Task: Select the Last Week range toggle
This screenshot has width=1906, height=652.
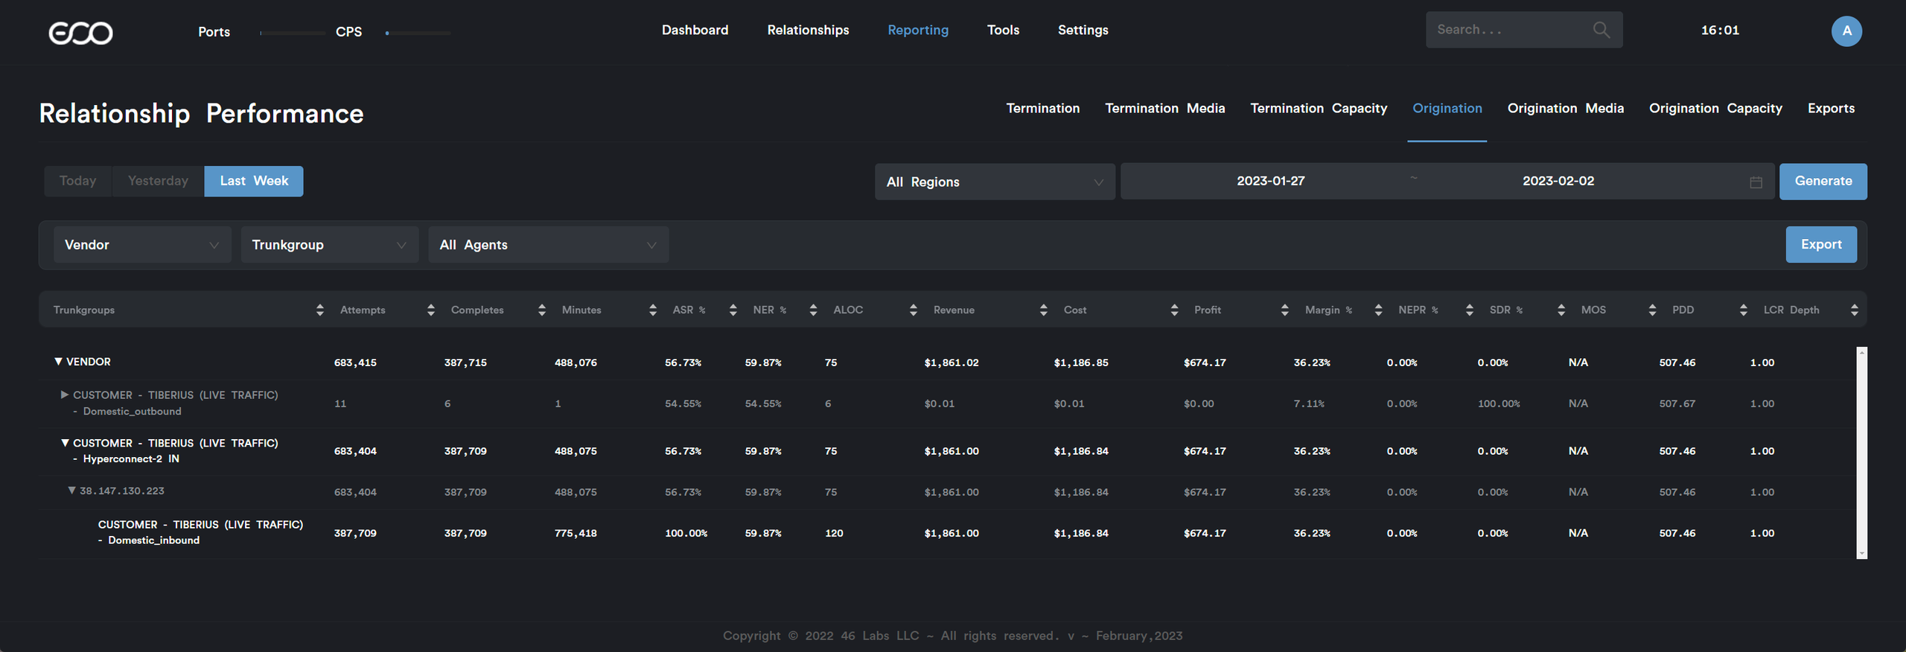Action: [x=254, y=181]
